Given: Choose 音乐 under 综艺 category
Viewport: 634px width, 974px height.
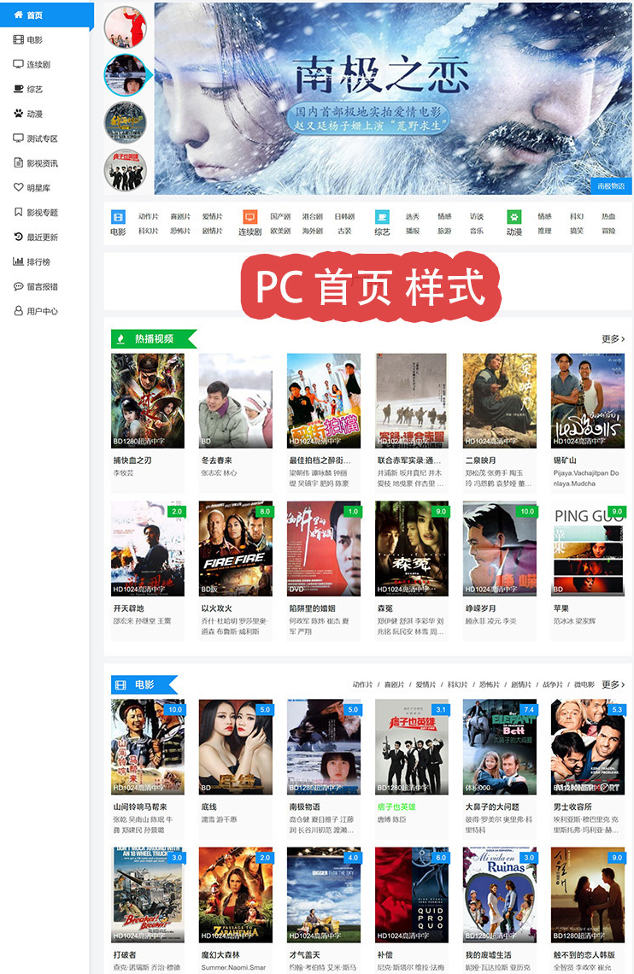Looking at the screenshot, I should pos(476,231).
